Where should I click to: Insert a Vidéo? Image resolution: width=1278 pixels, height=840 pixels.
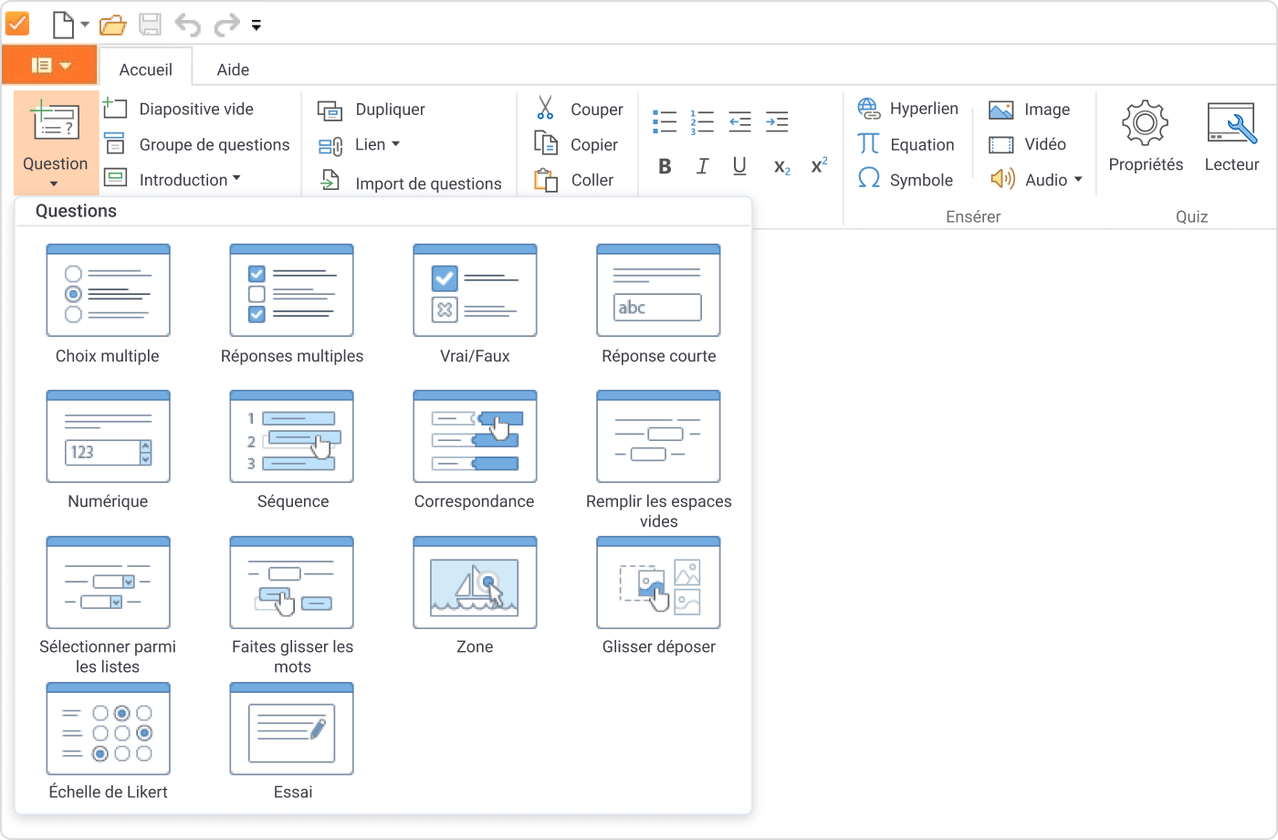pos(1028,144)
